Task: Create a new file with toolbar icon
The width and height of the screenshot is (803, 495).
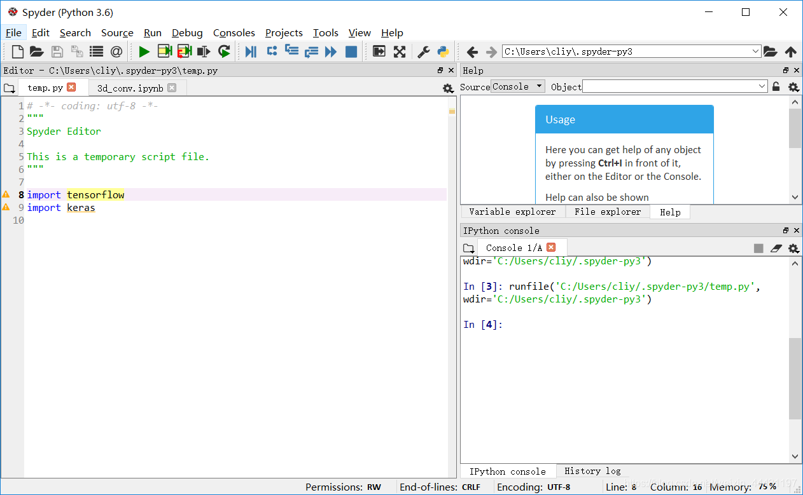Action: (x=18, y=51)
